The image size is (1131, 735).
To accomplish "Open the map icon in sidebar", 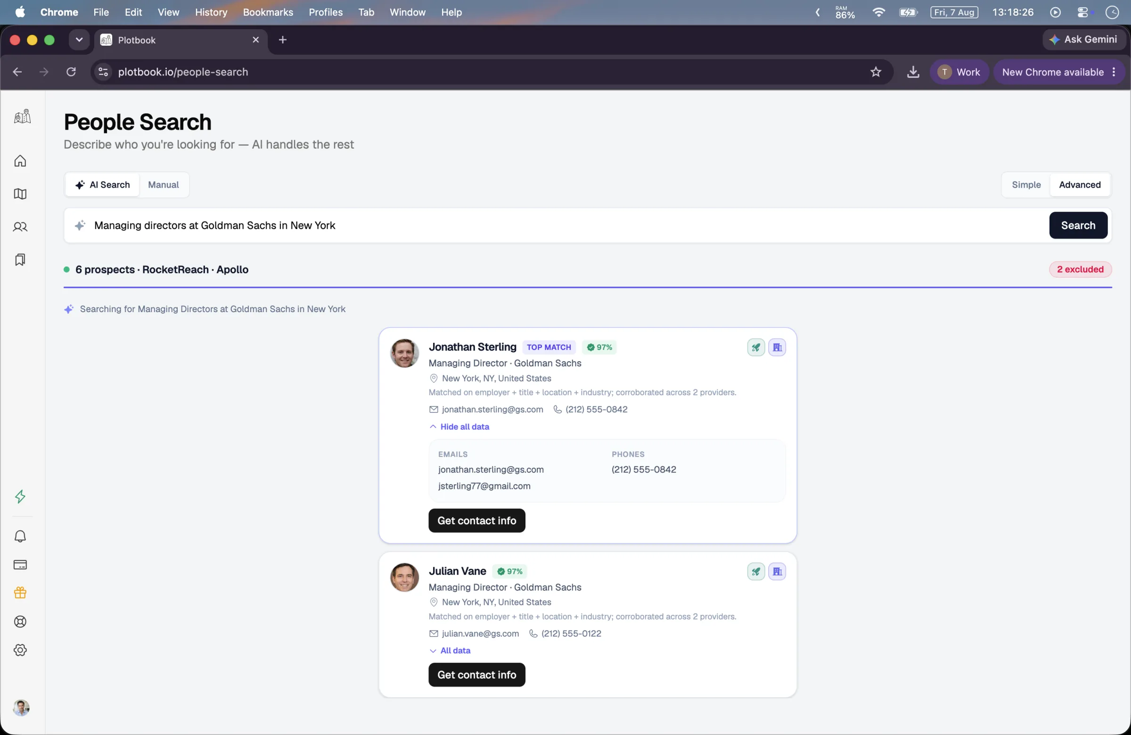I will point(20,194).
